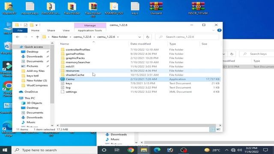The height and width of the screenshot is (154, 274).
Task: Select the controllerProfiles folder
Action: click(x=78, y=50)
